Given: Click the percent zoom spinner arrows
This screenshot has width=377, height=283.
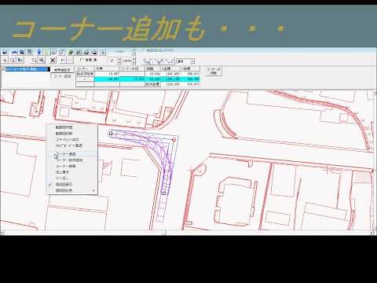Looking at the screenshot, I should pyautogui.click(x=134, y=61).
